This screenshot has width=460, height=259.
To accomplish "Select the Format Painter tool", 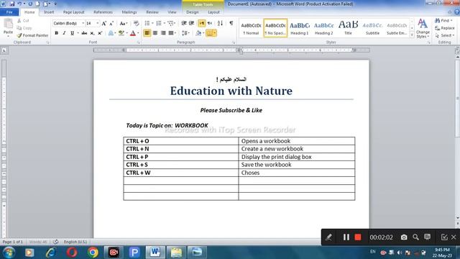I will pos(32,35).
